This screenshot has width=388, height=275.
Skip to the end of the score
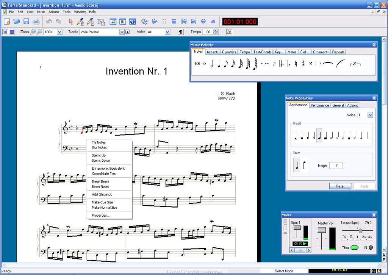pos(194,22)
